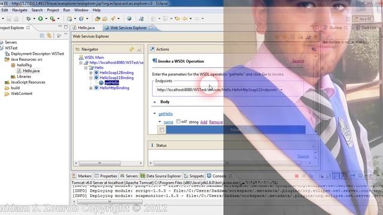Collapse the localhost WSDL node in Navigator
This screenshot has width=383, height=215.
(81, 63)
